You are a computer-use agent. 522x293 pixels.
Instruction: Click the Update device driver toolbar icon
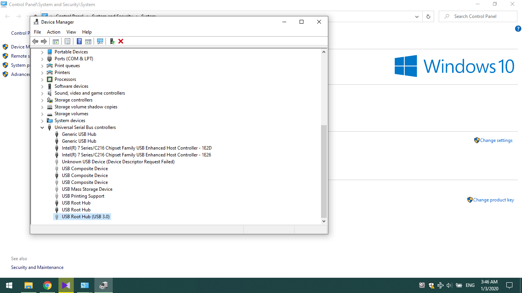click(112, 41)
